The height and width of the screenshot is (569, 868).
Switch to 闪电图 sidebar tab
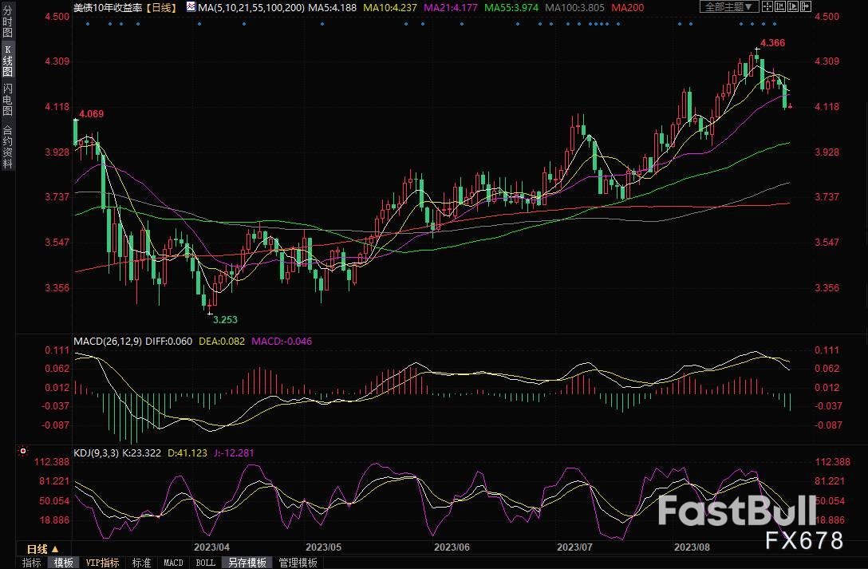(x=7, y=99)
